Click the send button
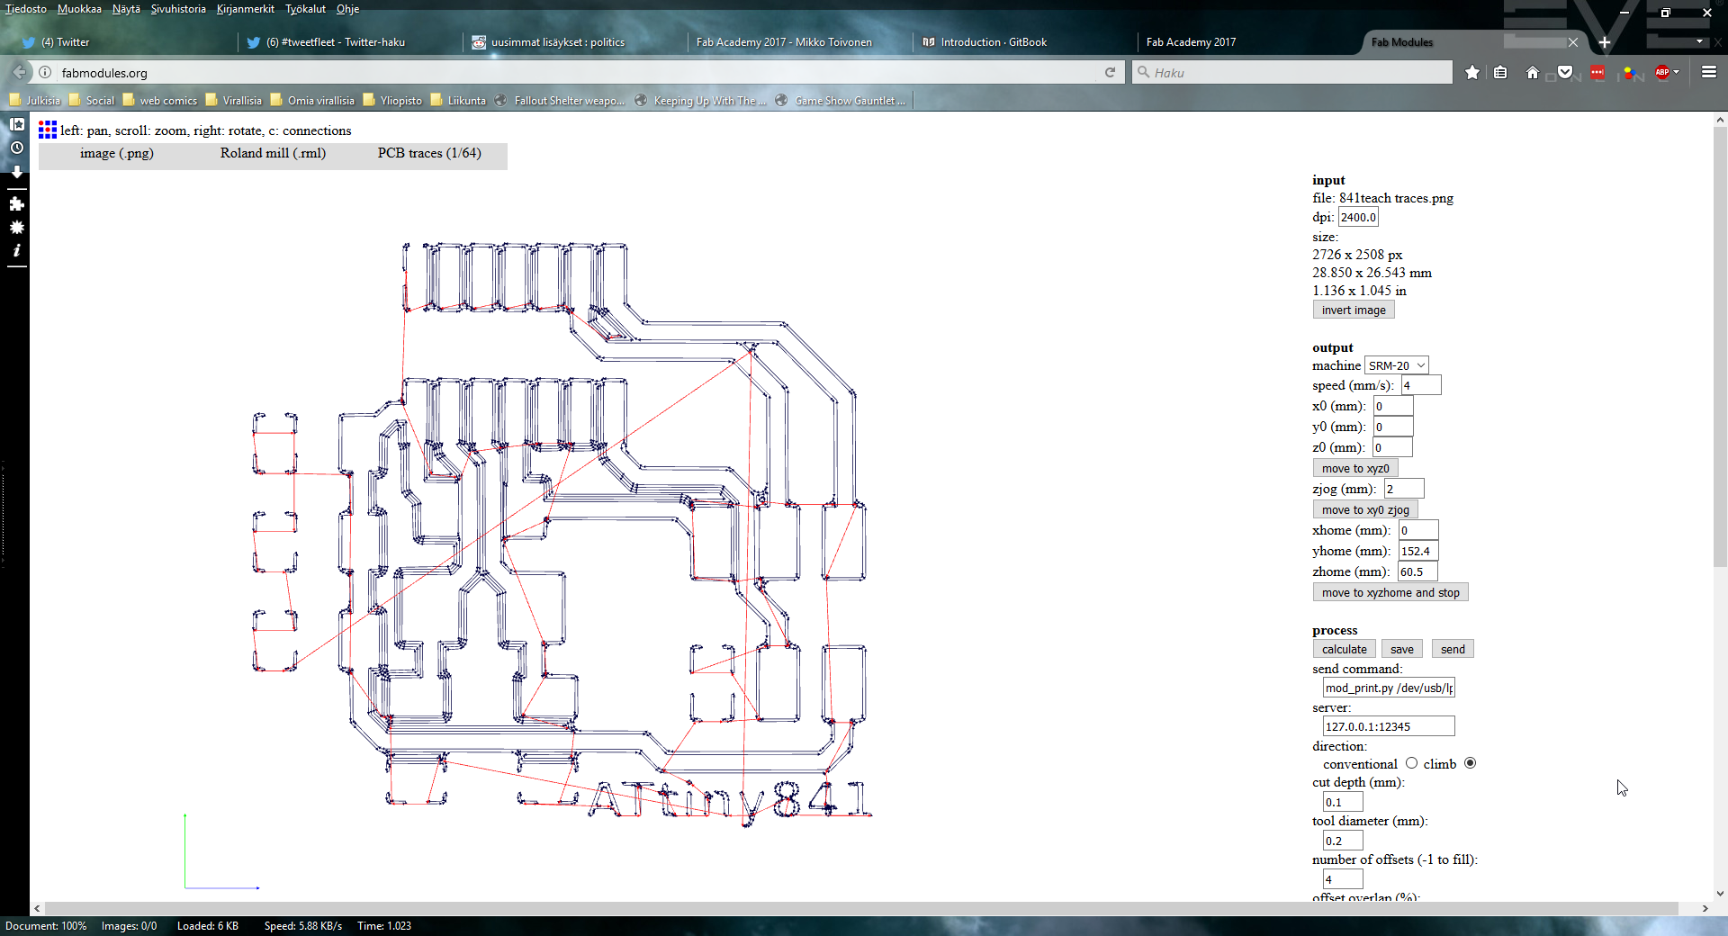The width and height of the screenshot is (1728, 936). [1453, 649]
